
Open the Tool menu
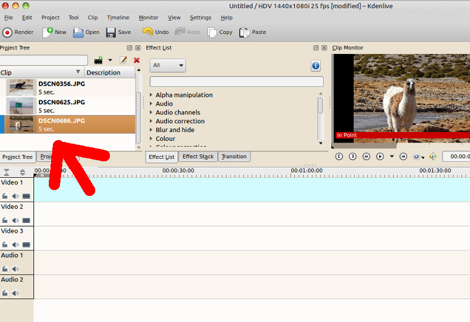73,18
